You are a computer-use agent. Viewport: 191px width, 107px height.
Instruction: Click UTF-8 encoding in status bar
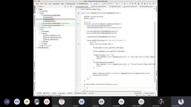click(144, 95)
